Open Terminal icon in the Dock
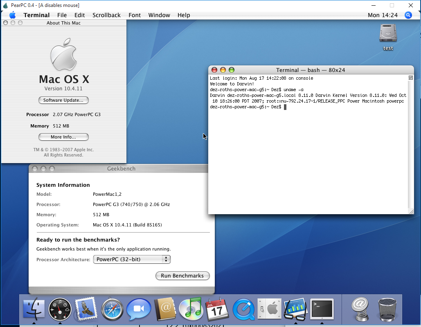The width and height of the screenshot is (421, 327). pyautogui.click(x=322, y=309)
